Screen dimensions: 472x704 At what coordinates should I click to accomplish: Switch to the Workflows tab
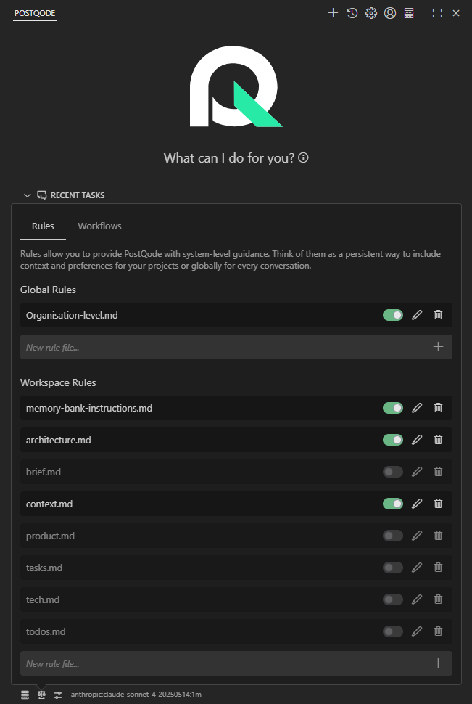[x=99, y=226]
